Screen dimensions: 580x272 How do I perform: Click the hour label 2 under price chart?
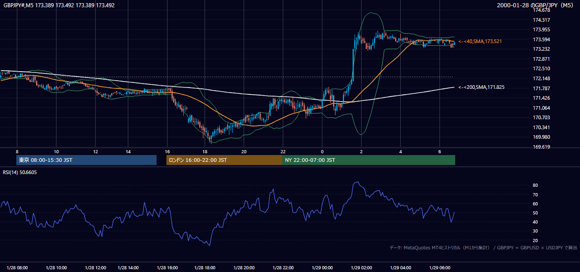(x=361, y=151)
